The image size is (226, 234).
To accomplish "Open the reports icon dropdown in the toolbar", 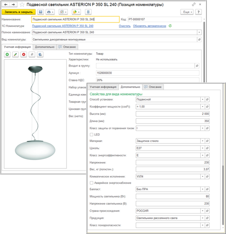I will point(63,12).
